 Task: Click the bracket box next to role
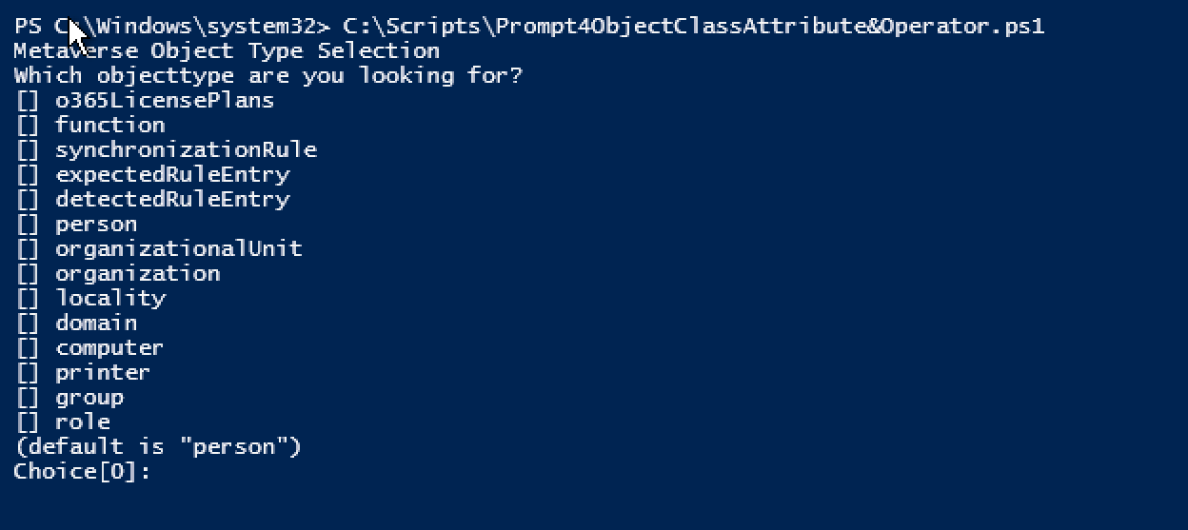pos(27,422)
